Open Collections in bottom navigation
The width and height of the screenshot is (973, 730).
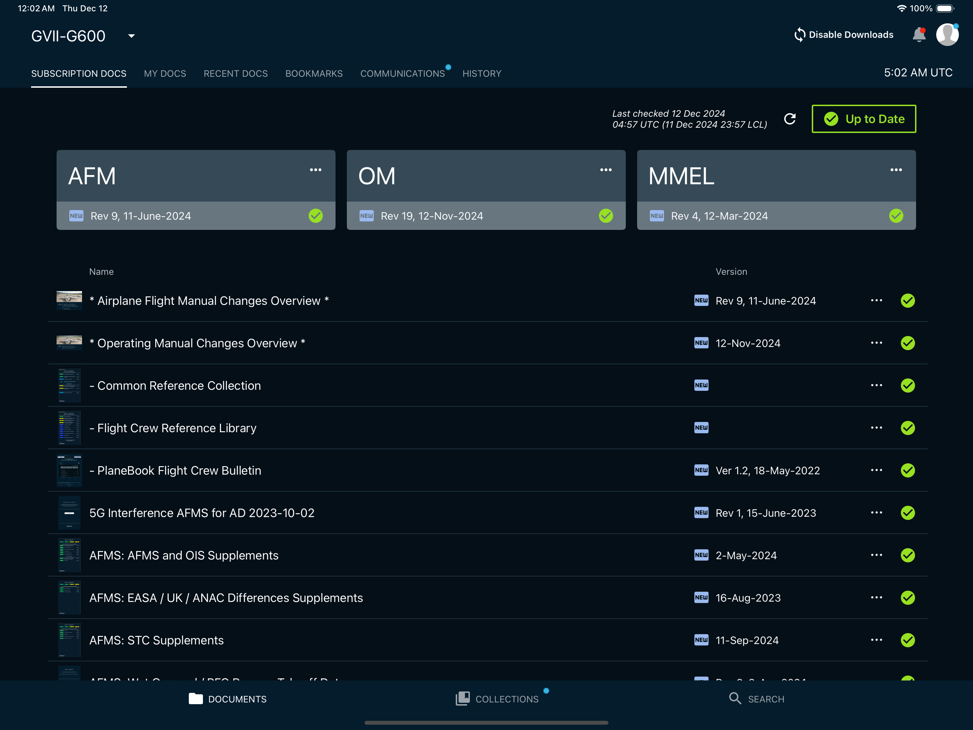(497, 699)
